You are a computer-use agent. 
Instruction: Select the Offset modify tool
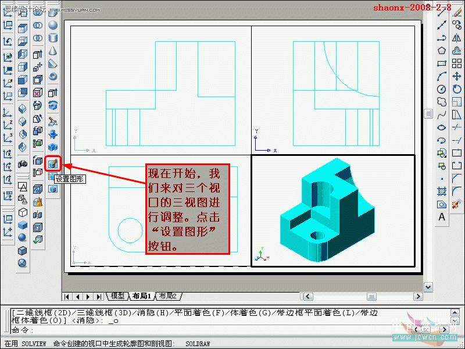(457, 51)
